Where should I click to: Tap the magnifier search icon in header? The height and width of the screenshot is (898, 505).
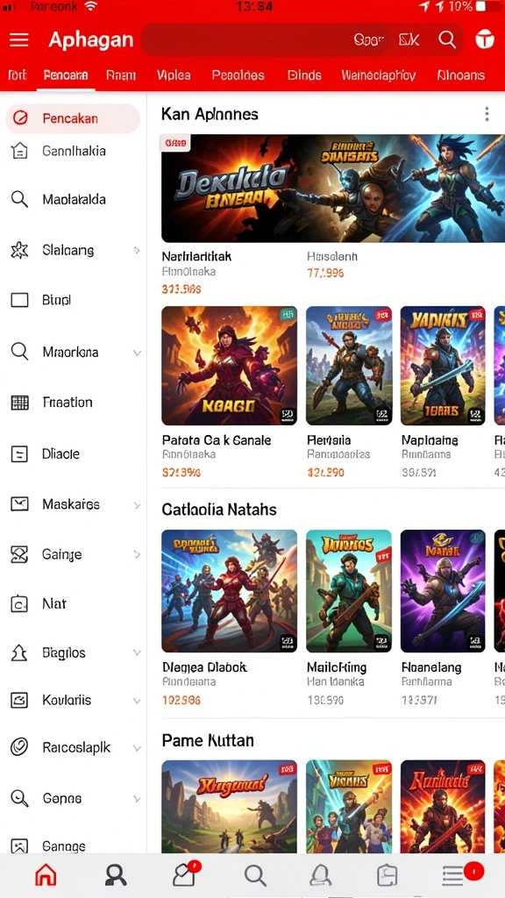coord(447,39)
